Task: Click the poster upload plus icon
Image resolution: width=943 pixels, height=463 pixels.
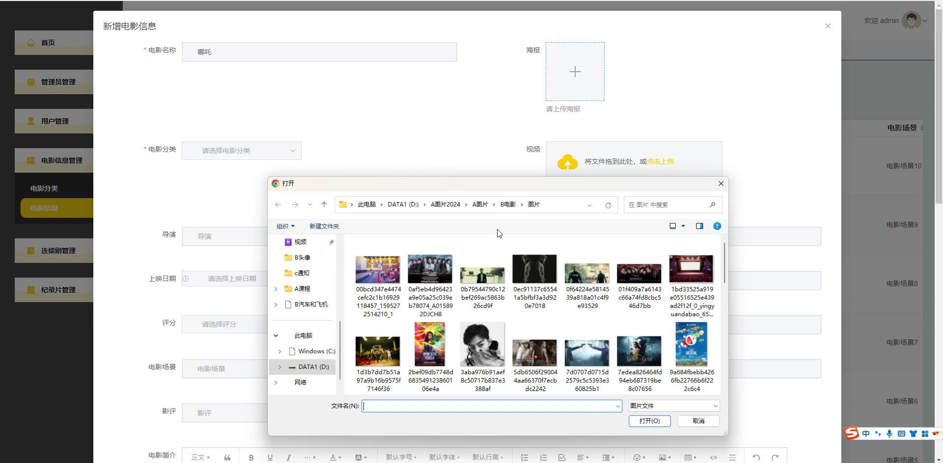Action: (575, 72)
